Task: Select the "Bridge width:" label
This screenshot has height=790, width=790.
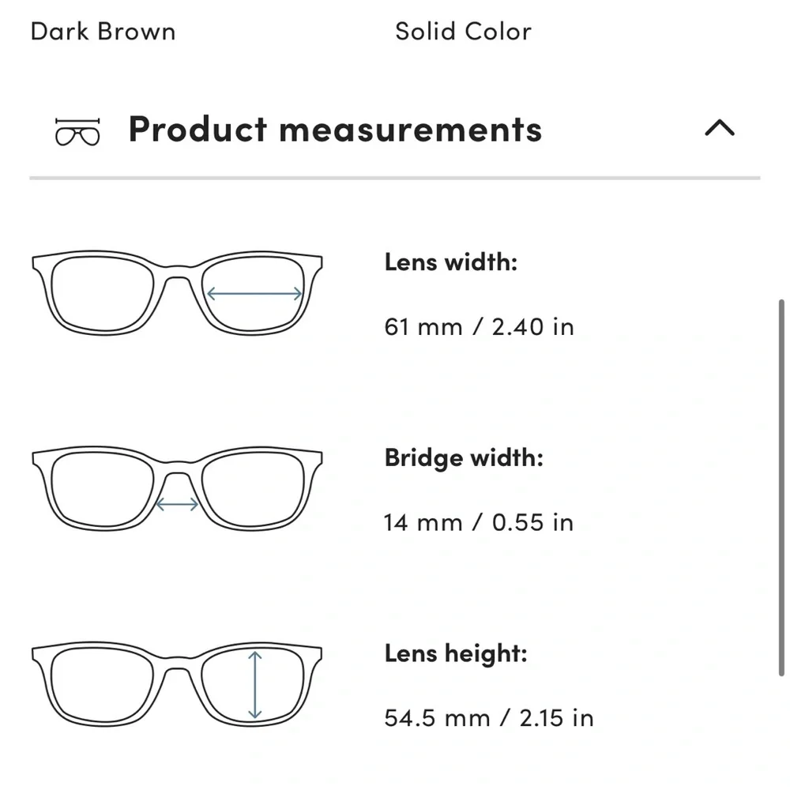Action: coord(464,458)
